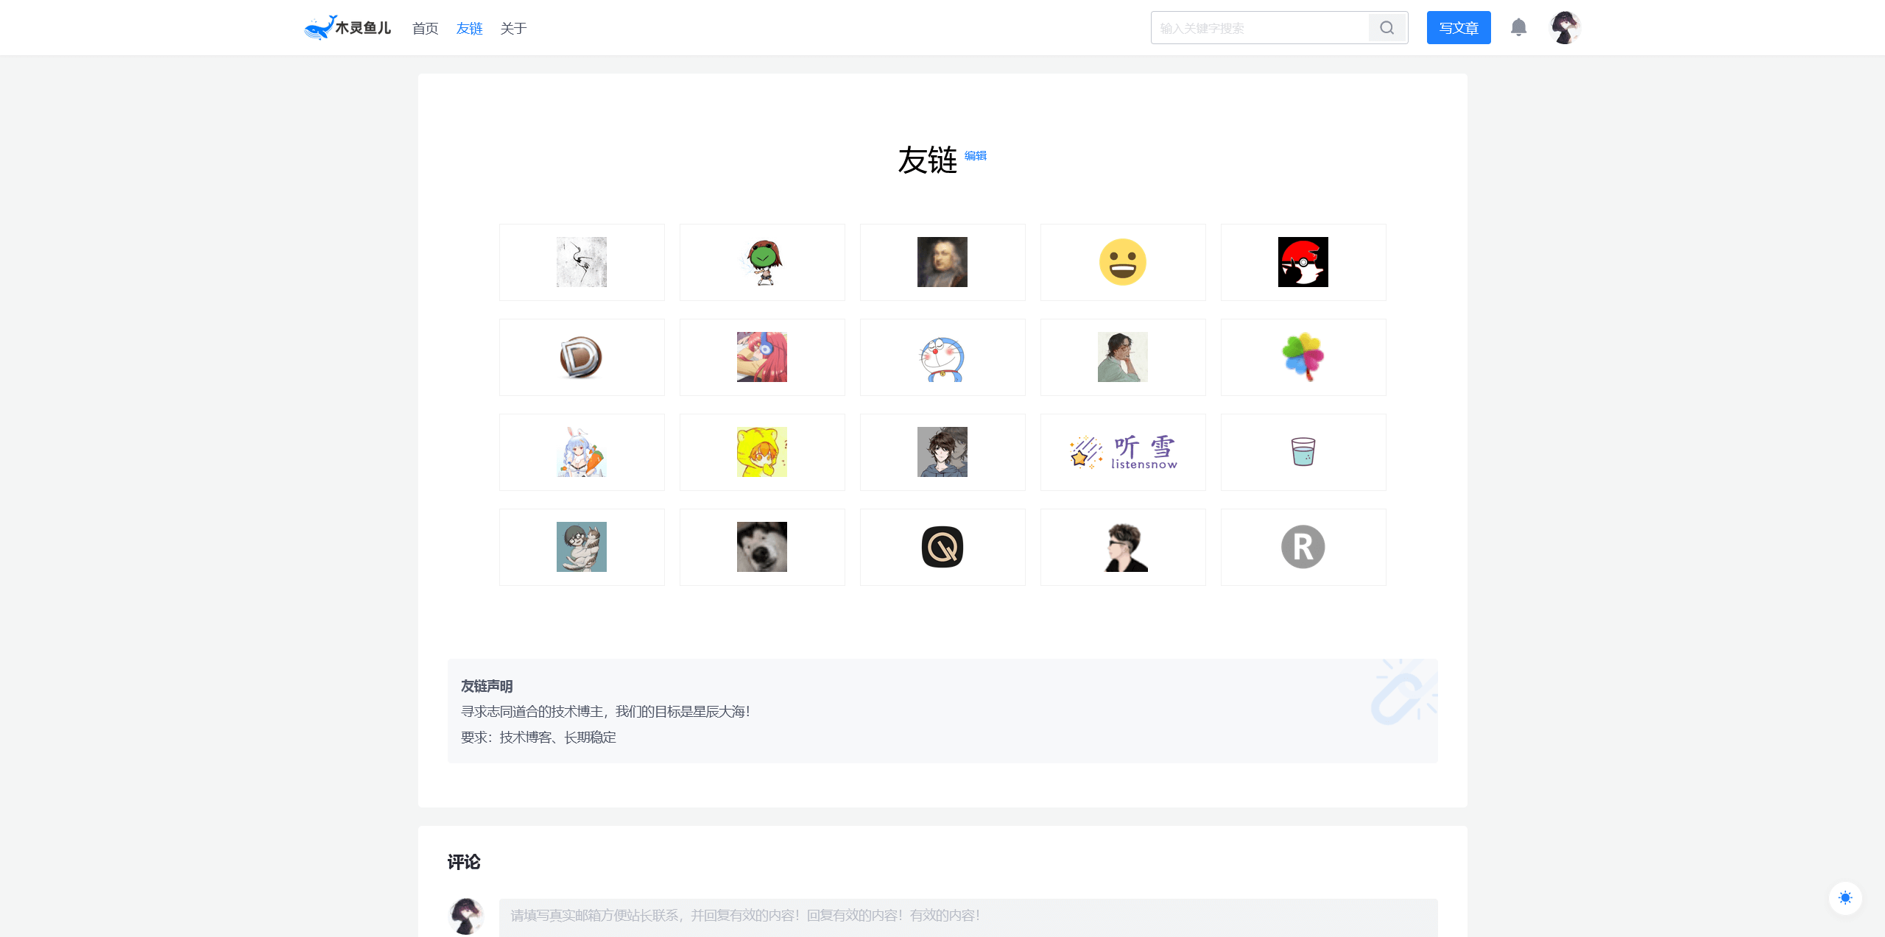The width and height of the screenshot is (1885, 937).
Task: Click the 友链声明 heading
Action: [487, 686]
